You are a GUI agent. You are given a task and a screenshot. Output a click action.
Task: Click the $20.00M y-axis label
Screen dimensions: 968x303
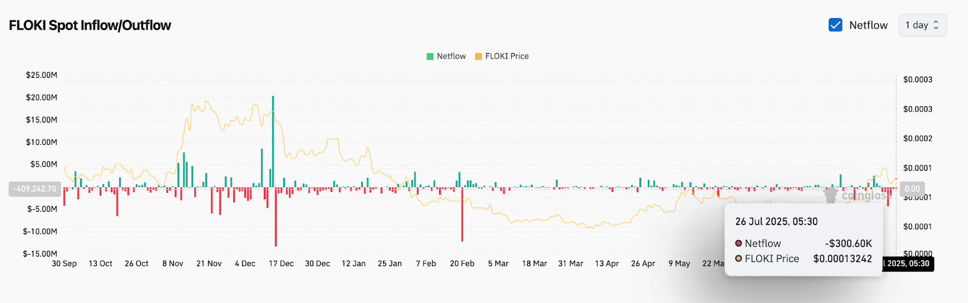tap(42, 97)
